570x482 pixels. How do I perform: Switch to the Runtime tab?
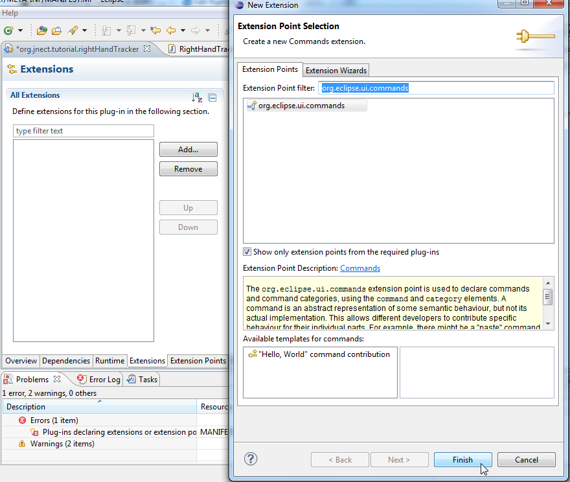click(109, 361)
